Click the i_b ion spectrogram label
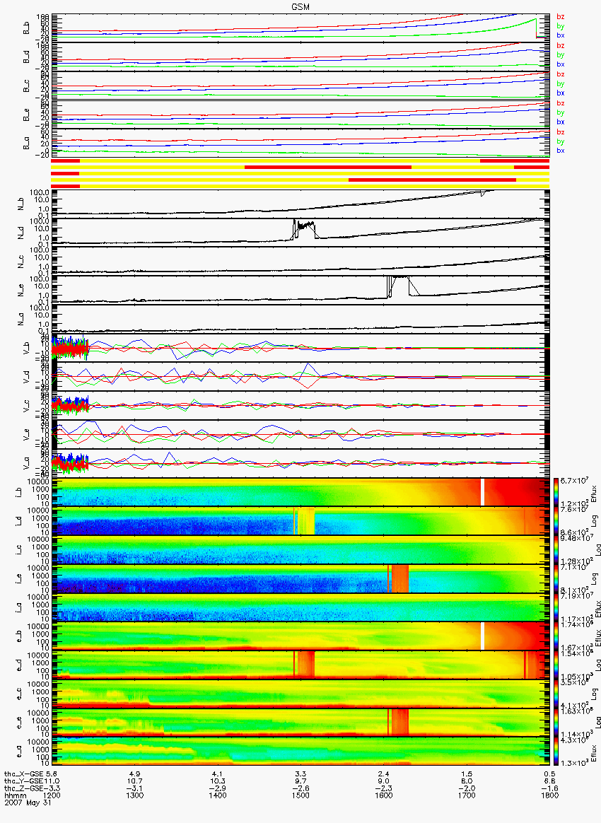The width and height of the screenshot is (601, 823). pyautogui.click(x=17, y=492)
